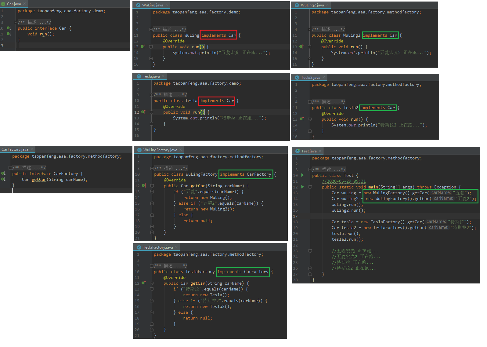
Task: Select the WuLingFactory.java tab
Action: (159, 150)
